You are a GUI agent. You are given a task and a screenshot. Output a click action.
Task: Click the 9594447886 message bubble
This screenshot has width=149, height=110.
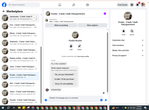coord(56,90)
